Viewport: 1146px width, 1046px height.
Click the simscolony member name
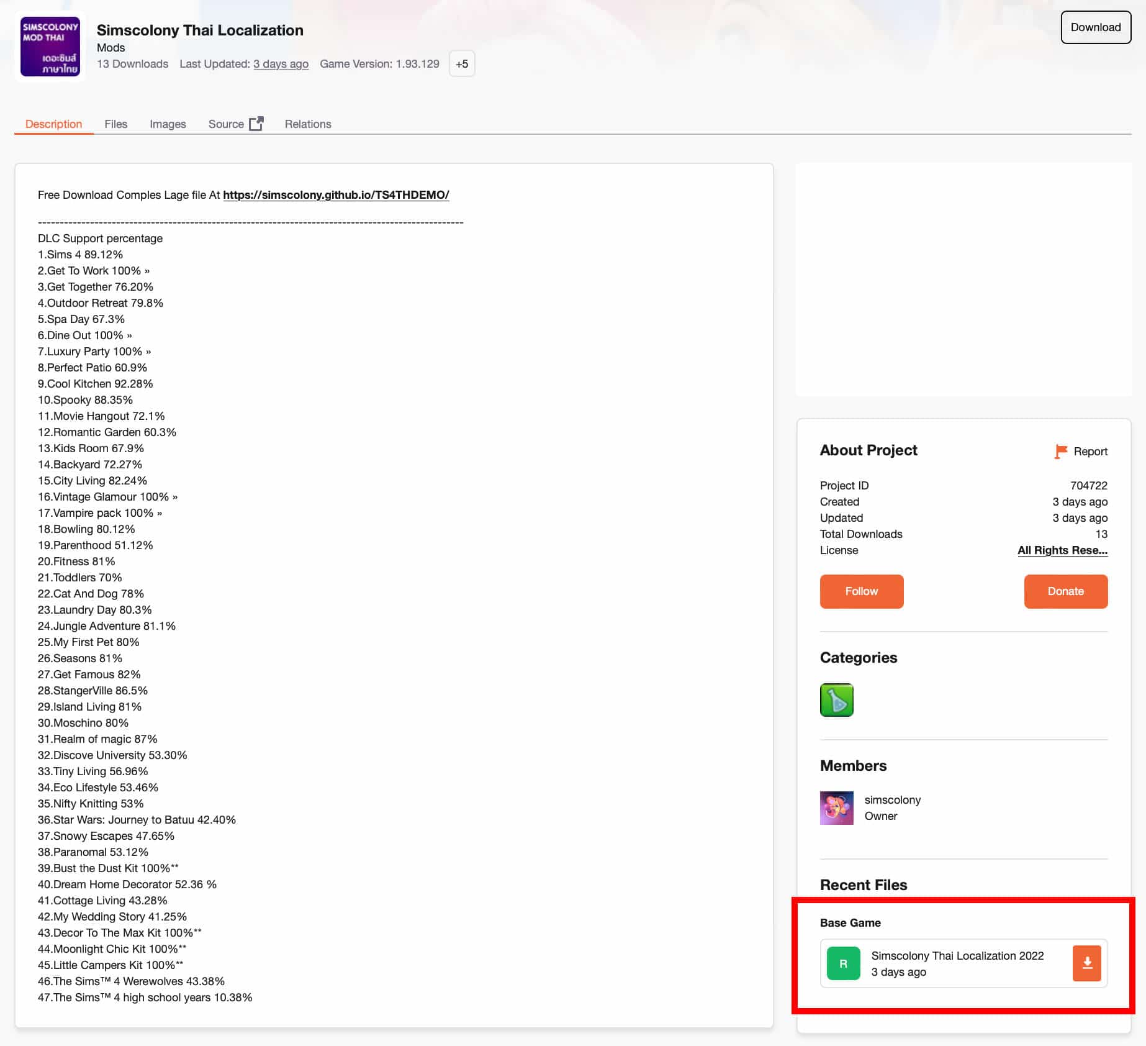893,800
